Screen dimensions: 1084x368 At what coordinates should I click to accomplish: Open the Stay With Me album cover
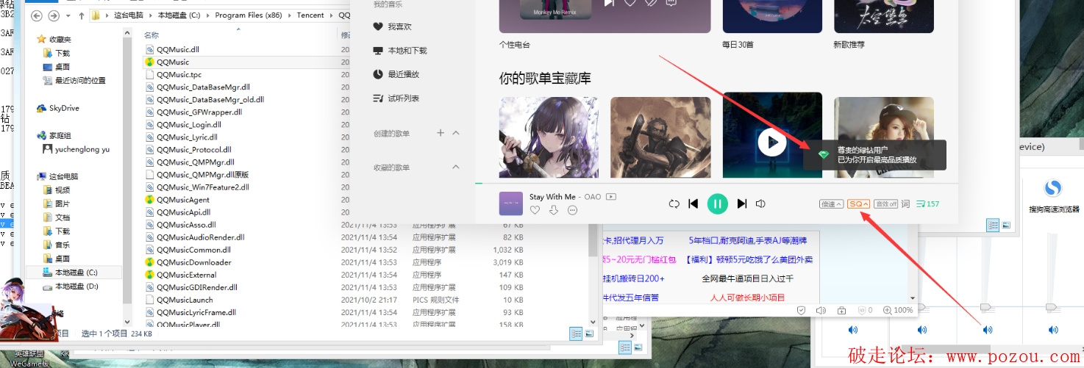[x=510, y=203]
